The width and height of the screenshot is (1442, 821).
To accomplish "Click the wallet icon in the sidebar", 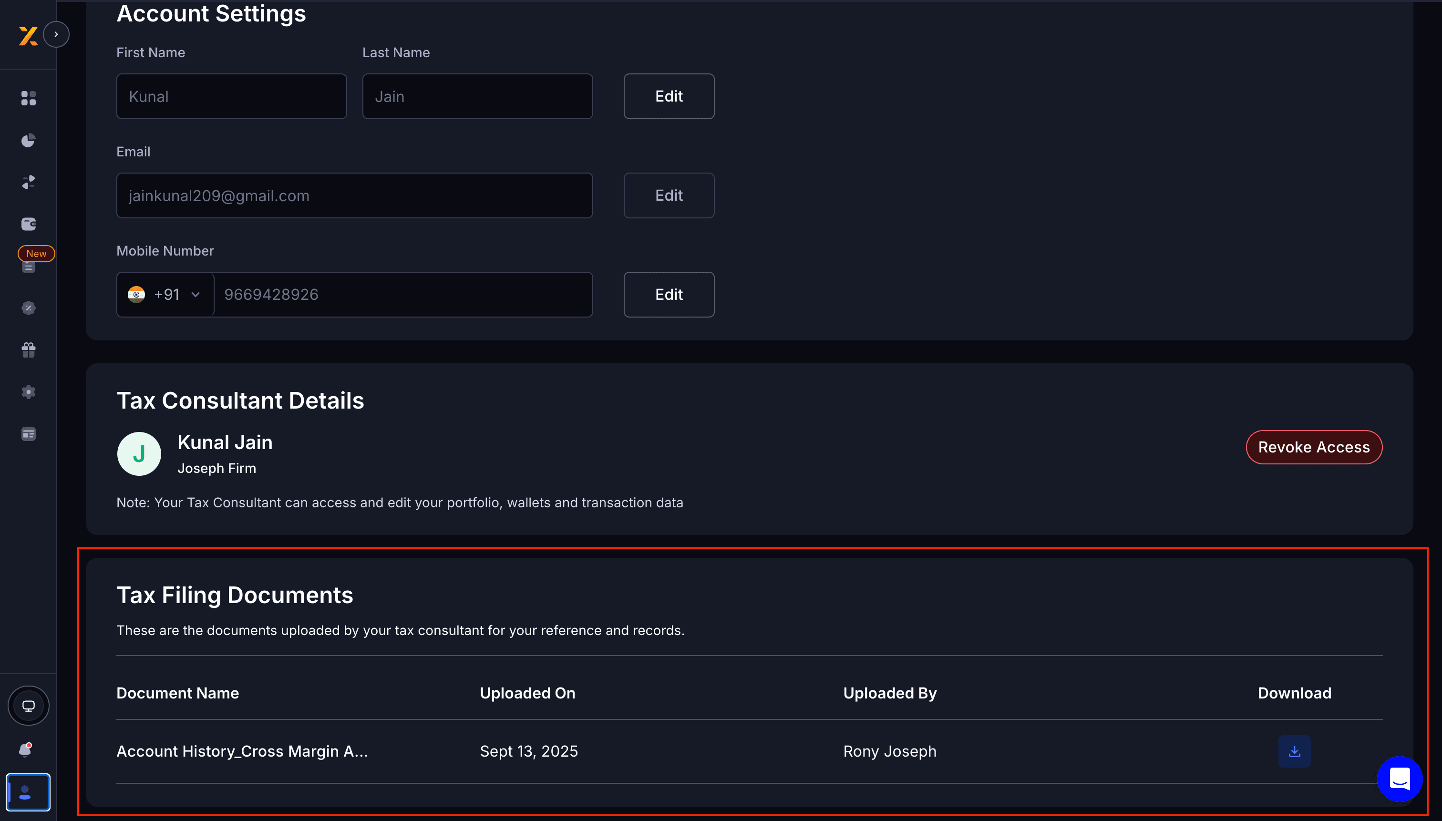I will (28, 224).
